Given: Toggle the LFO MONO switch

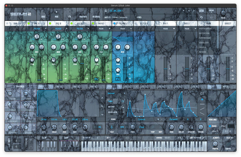Looking at the screenshot, I should point(113,119).
